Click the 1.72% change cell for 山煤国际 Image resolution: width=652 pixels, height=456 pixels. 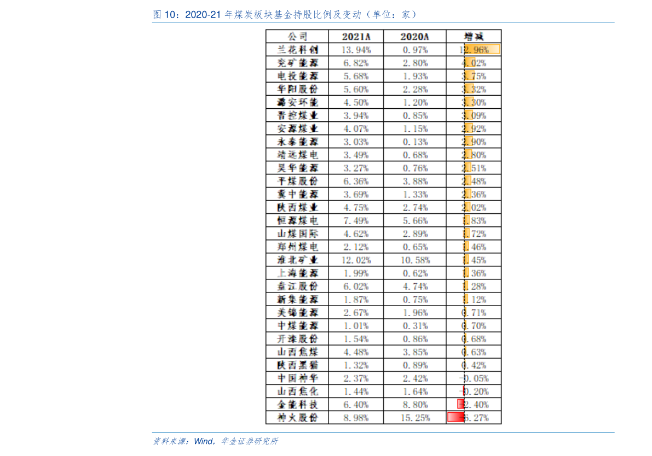[x=474, y=234]
